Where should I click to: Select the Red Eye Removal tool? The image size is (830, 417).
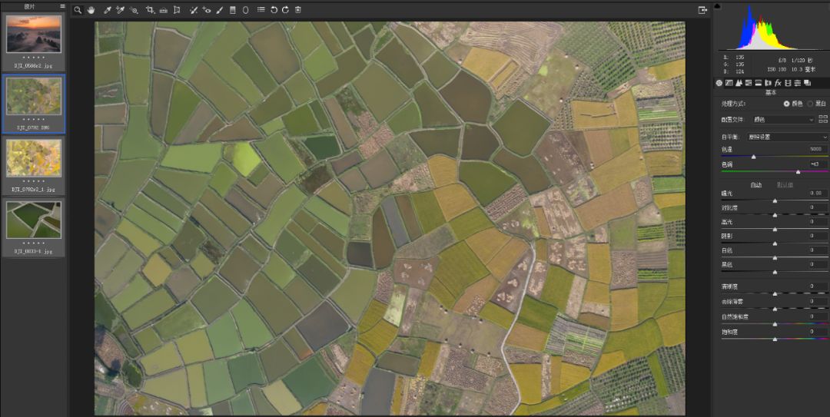206,10
